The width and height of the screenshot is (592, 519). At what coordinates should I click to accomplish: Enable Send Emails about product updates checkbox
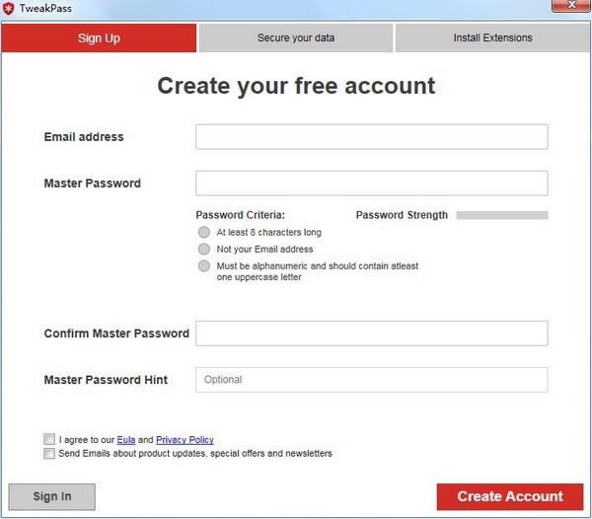coord(49,454)
